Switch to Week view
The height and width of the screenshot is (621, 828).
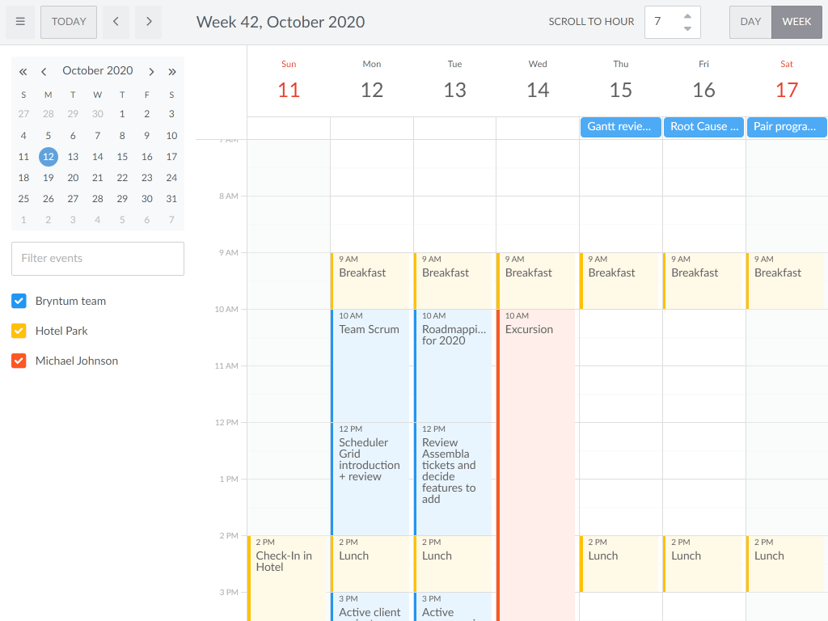click(x=796, y=22)
